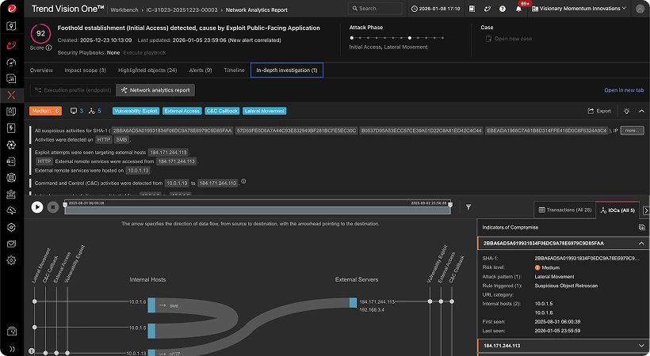Click the lightbulb icon beside Export
This screenshot has height=356, width=650.
[626, 112]
